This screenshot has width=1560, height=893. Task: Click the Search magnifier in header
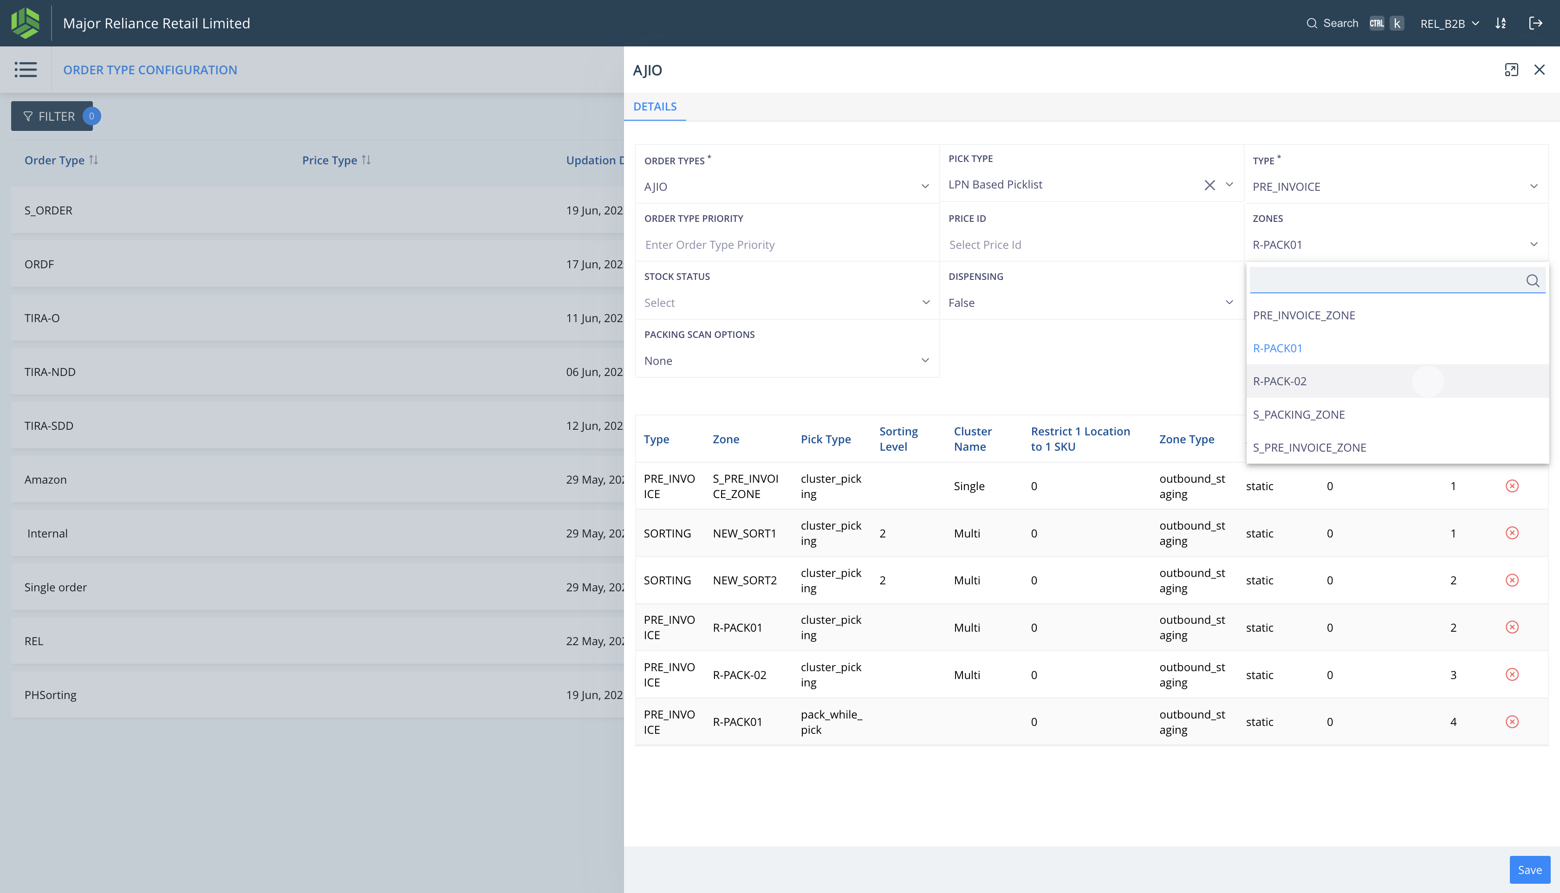click(x=1312, y=23)
